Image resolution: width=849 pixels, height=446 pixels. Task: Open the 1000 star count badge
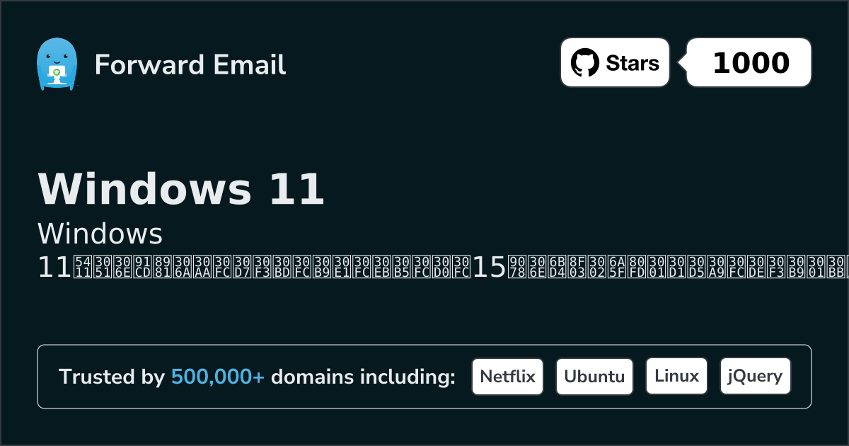[750, 63]
